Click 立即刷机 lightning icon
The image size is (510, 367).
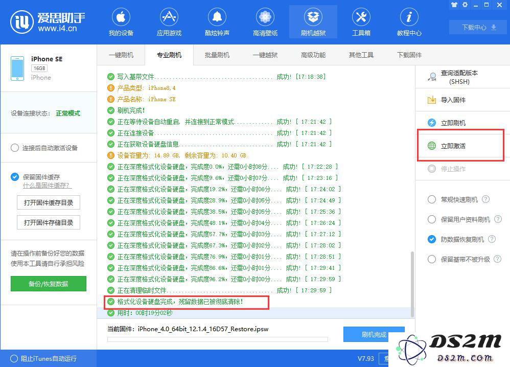[432, 123]
